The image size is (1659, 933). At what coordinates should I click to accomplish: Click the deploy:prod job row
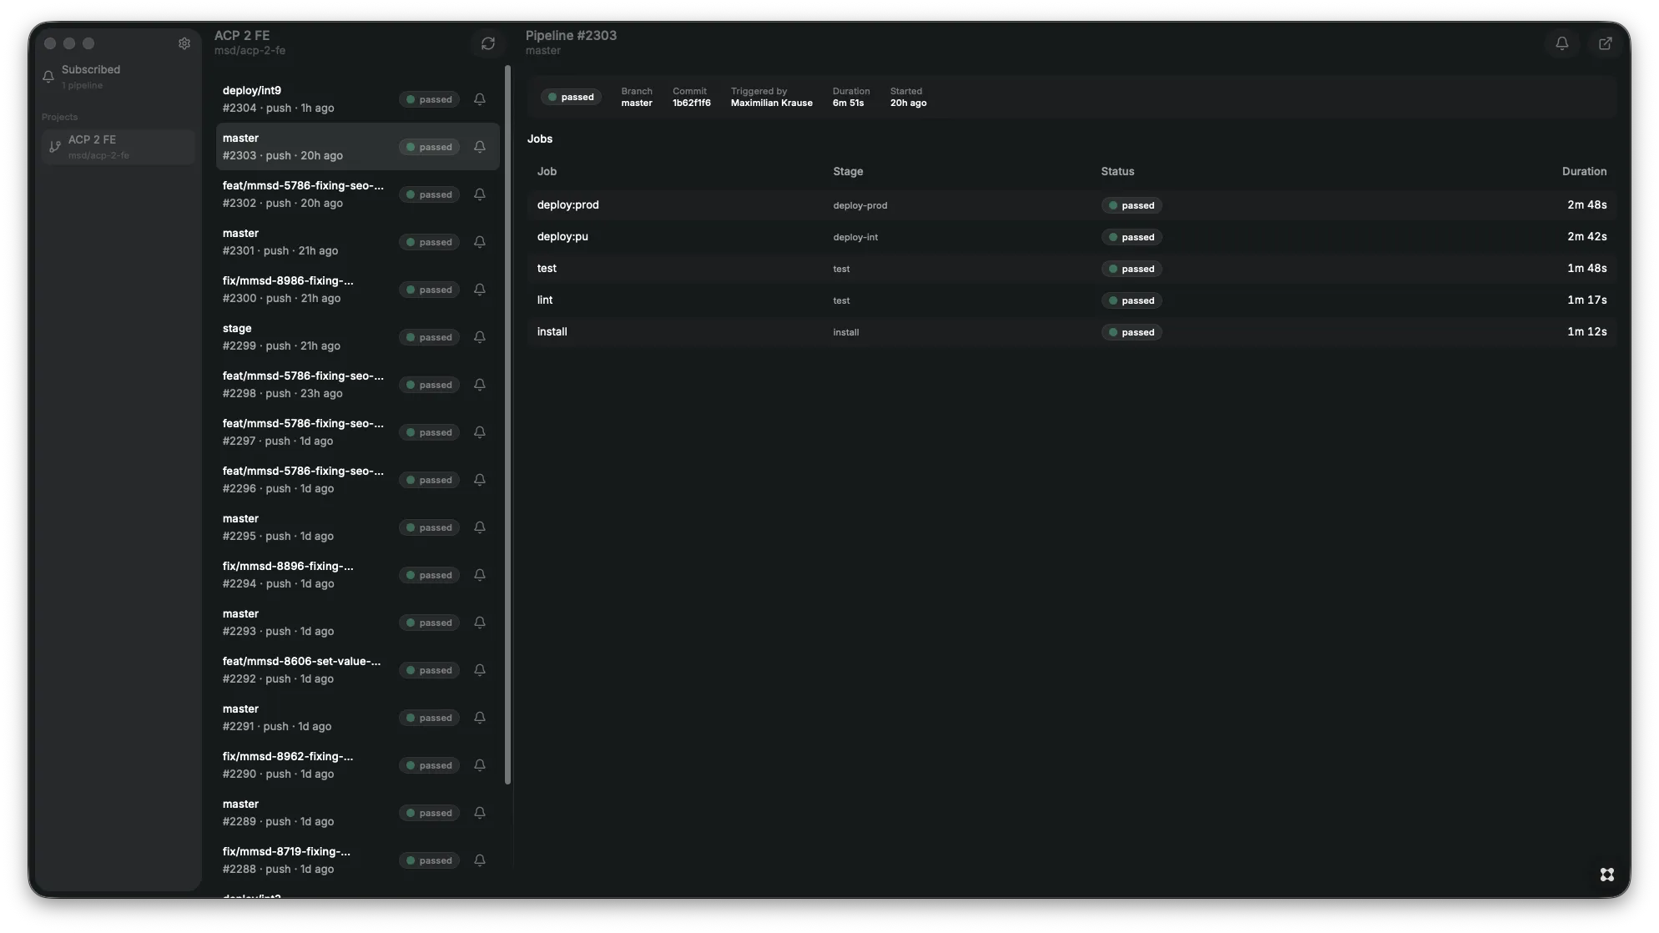[x=1072, y=205]
